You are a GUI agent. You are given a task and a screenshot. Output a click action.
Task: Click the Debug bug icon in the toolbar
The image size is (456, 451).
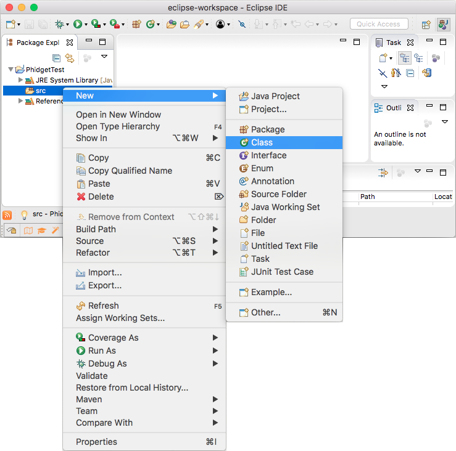pyautogui.click(x=59, y=24)
